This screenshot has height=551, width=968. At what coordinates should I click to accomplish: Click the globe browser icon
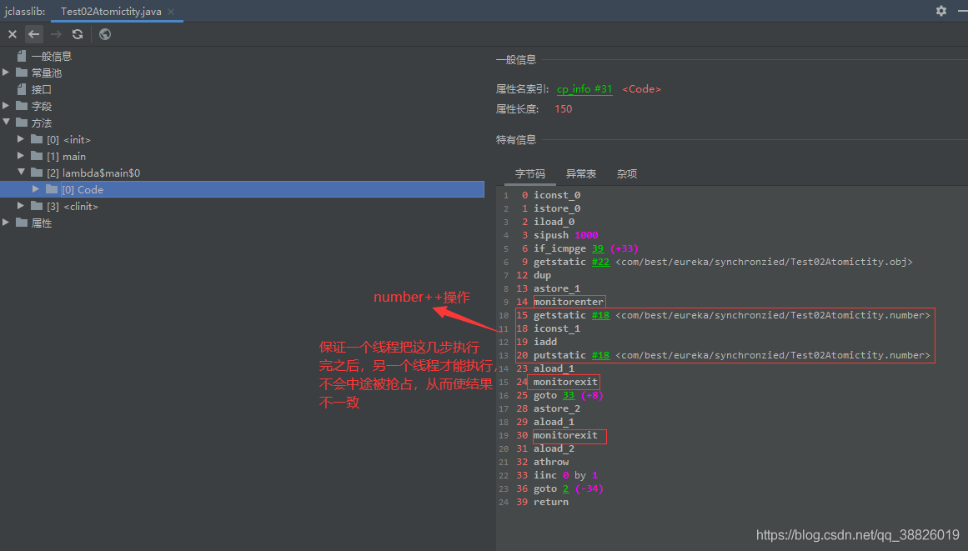click(x=105, y=34)
